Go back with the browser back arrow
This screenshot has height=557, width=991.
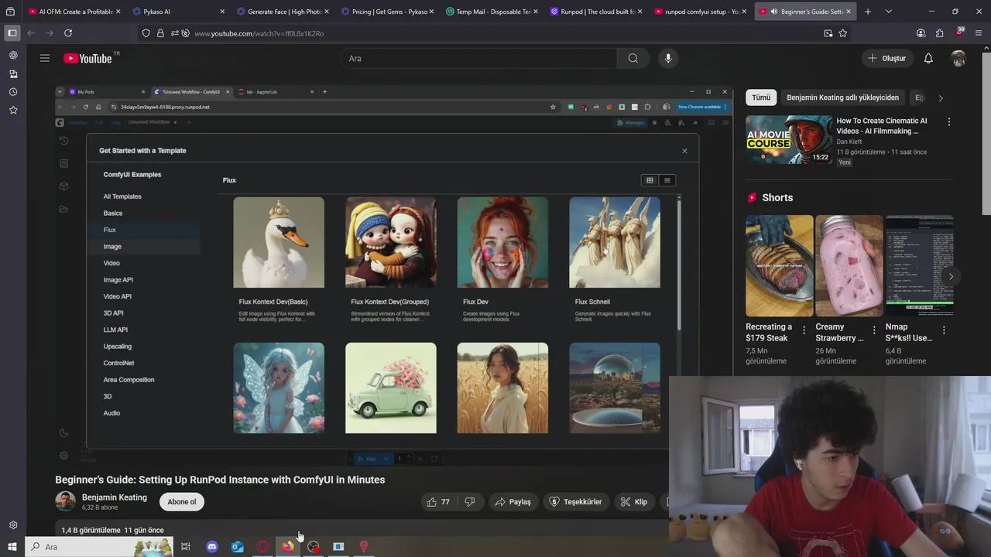31,33
